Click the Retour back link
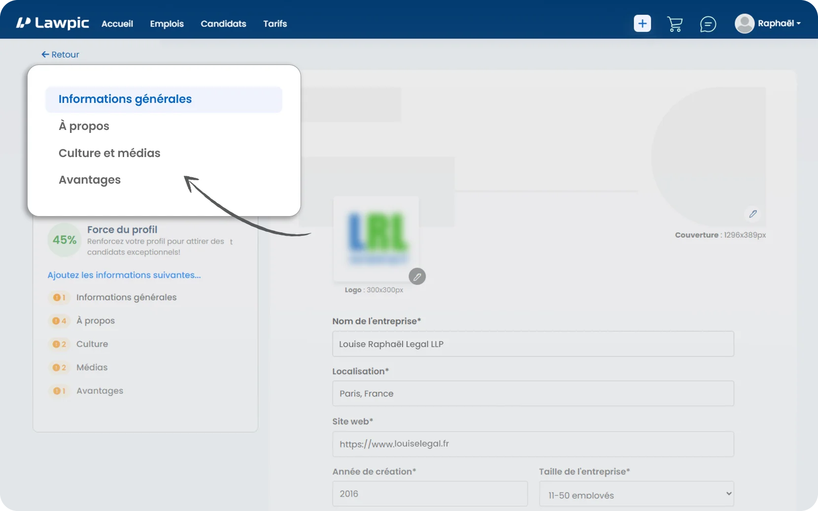 [60, 55]
